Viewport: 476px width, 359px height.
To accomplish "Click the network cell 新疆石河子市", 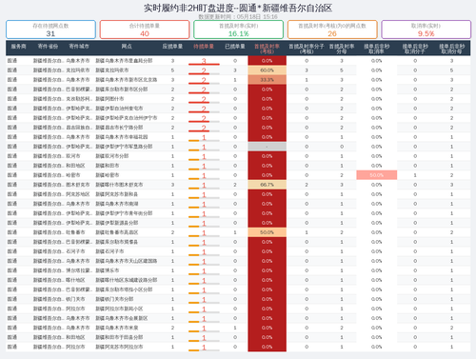I will (109, 251).
